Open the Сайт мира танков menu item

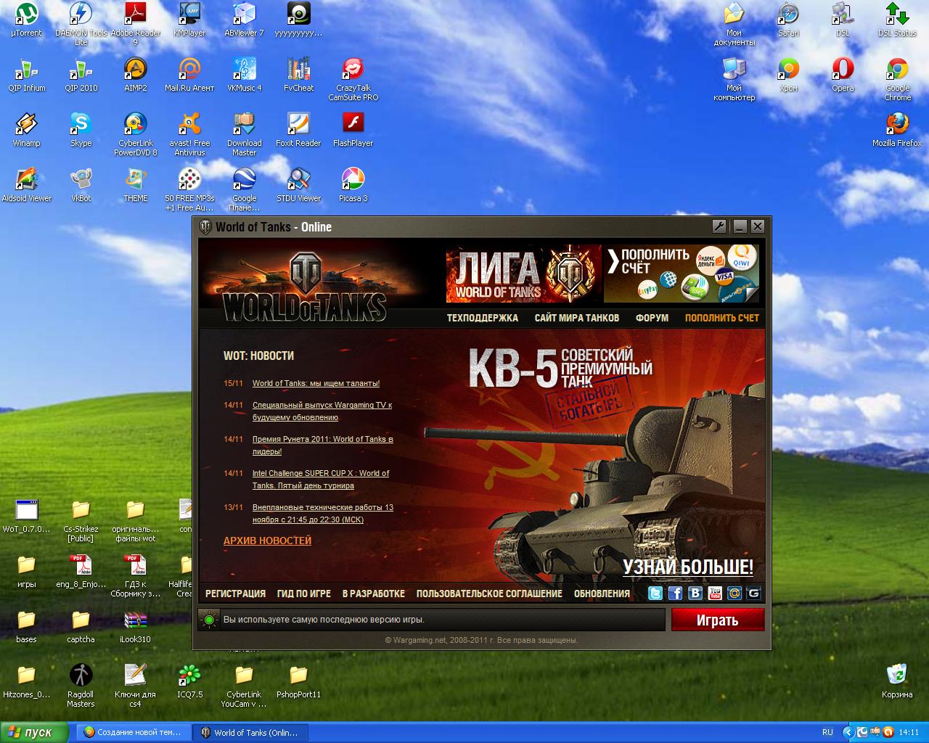577,318
